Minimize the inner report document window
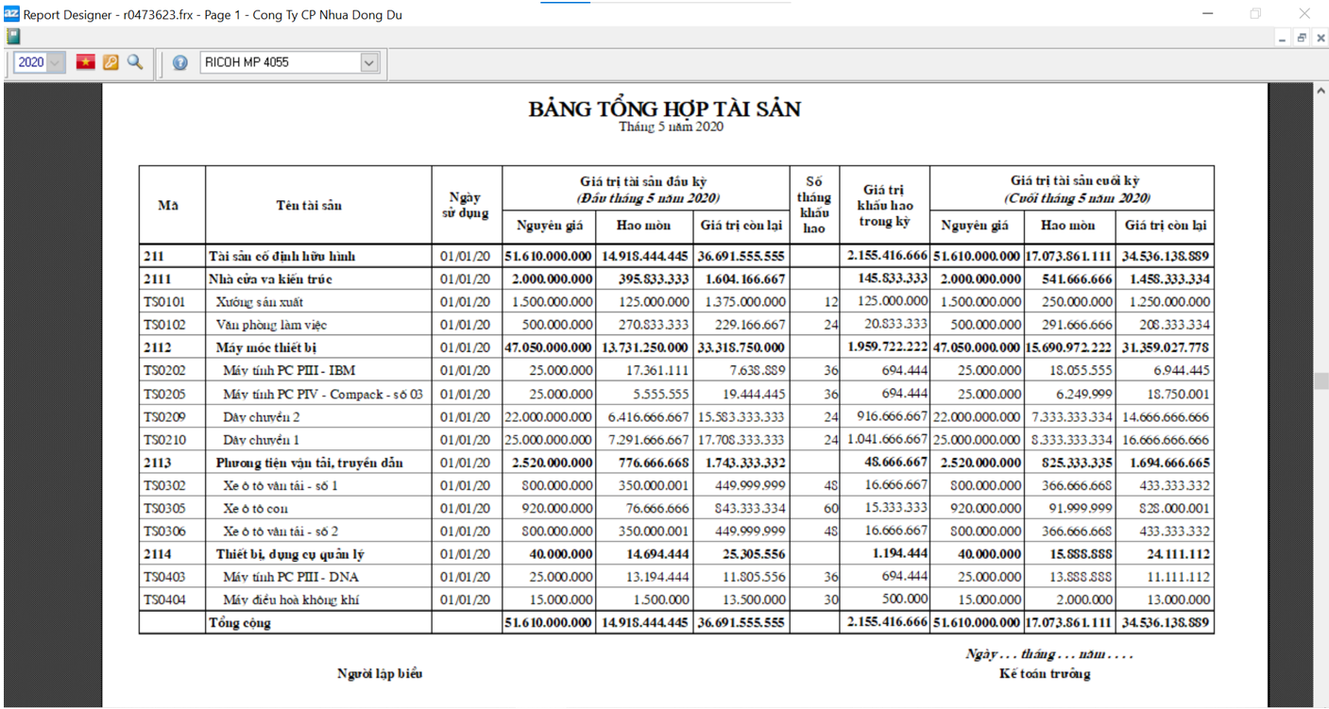 [1282, 38]
